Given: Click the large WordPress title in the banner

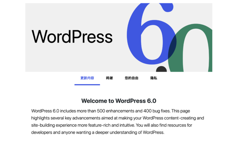Looking at the screenshot, I should coord(72,37).
